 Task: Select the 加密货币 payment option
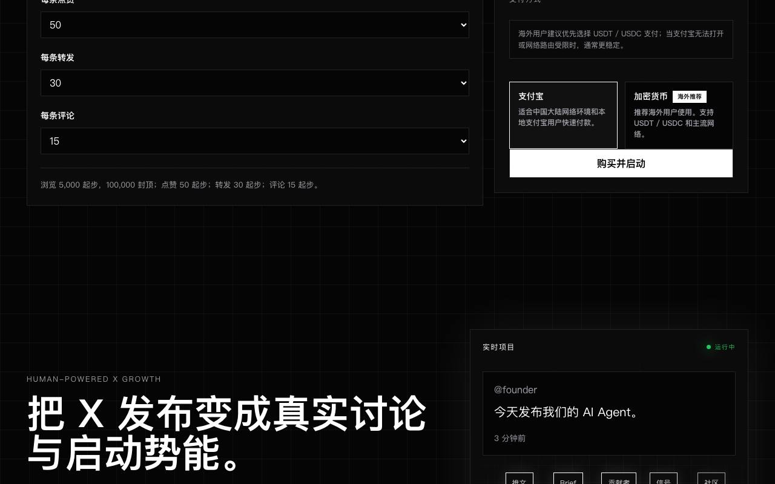click(679, 115)
